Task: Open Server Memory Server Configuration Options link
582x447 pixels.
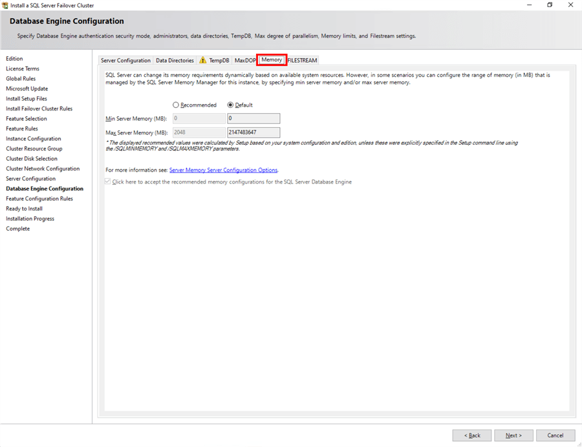Action: [224, 170]
